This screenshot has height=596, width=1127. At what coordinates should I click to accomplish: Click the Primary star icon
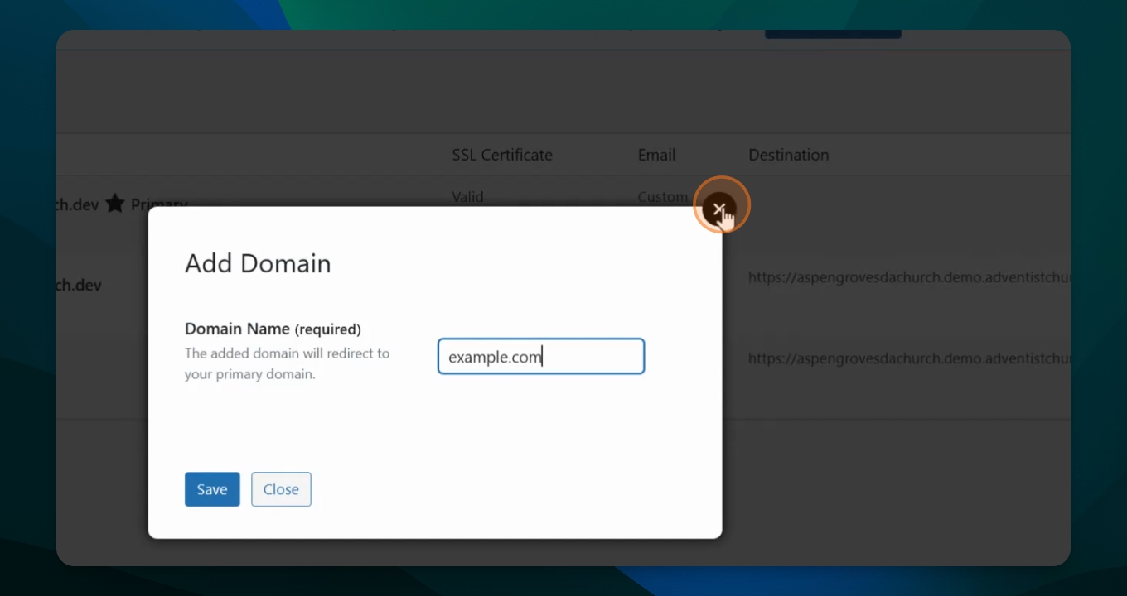(x=115, y=204)
